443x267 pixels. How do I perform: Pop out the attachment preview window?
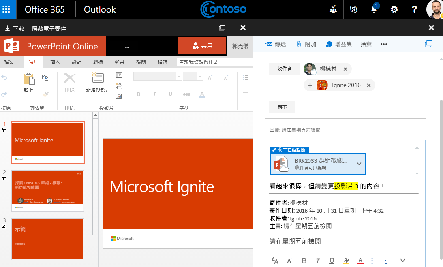tap(222, 28)
